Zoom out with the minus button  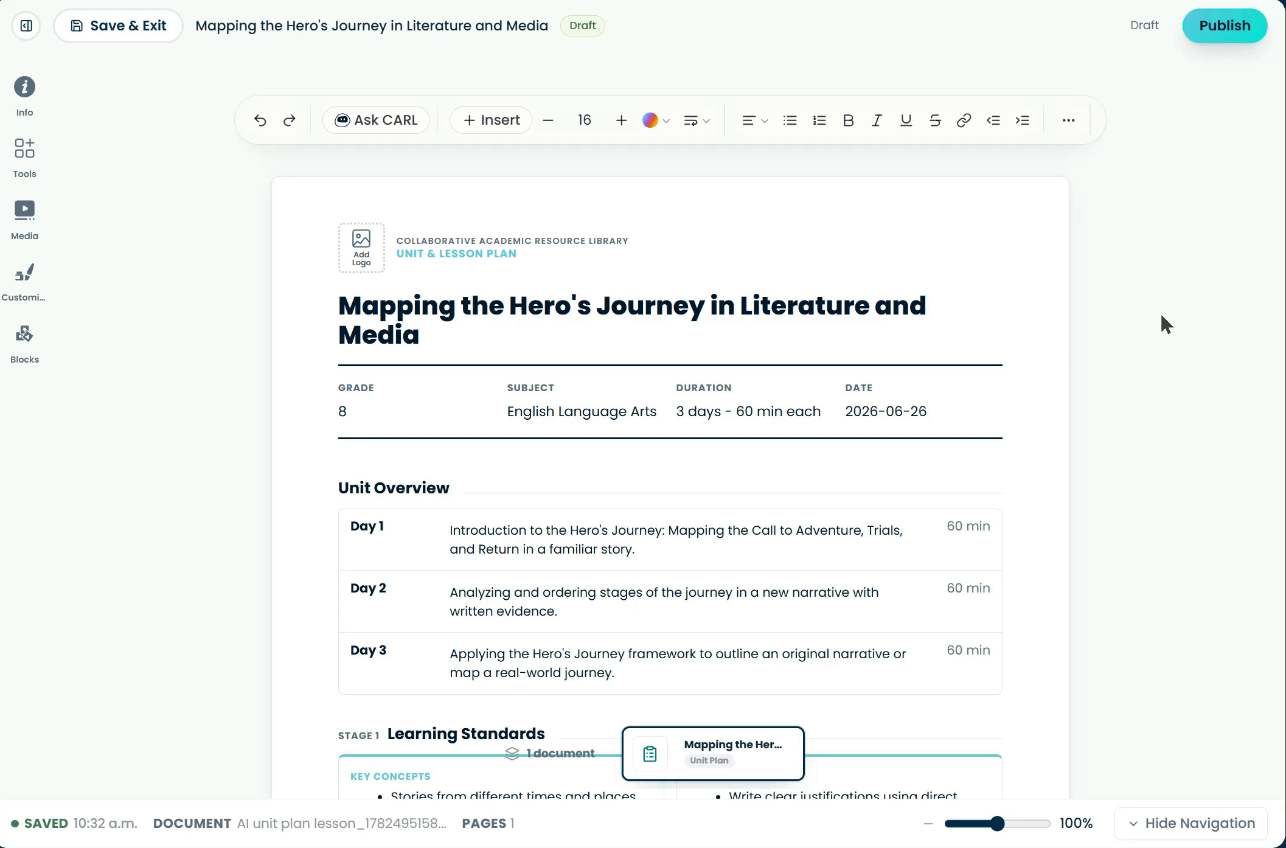[928, 824]
